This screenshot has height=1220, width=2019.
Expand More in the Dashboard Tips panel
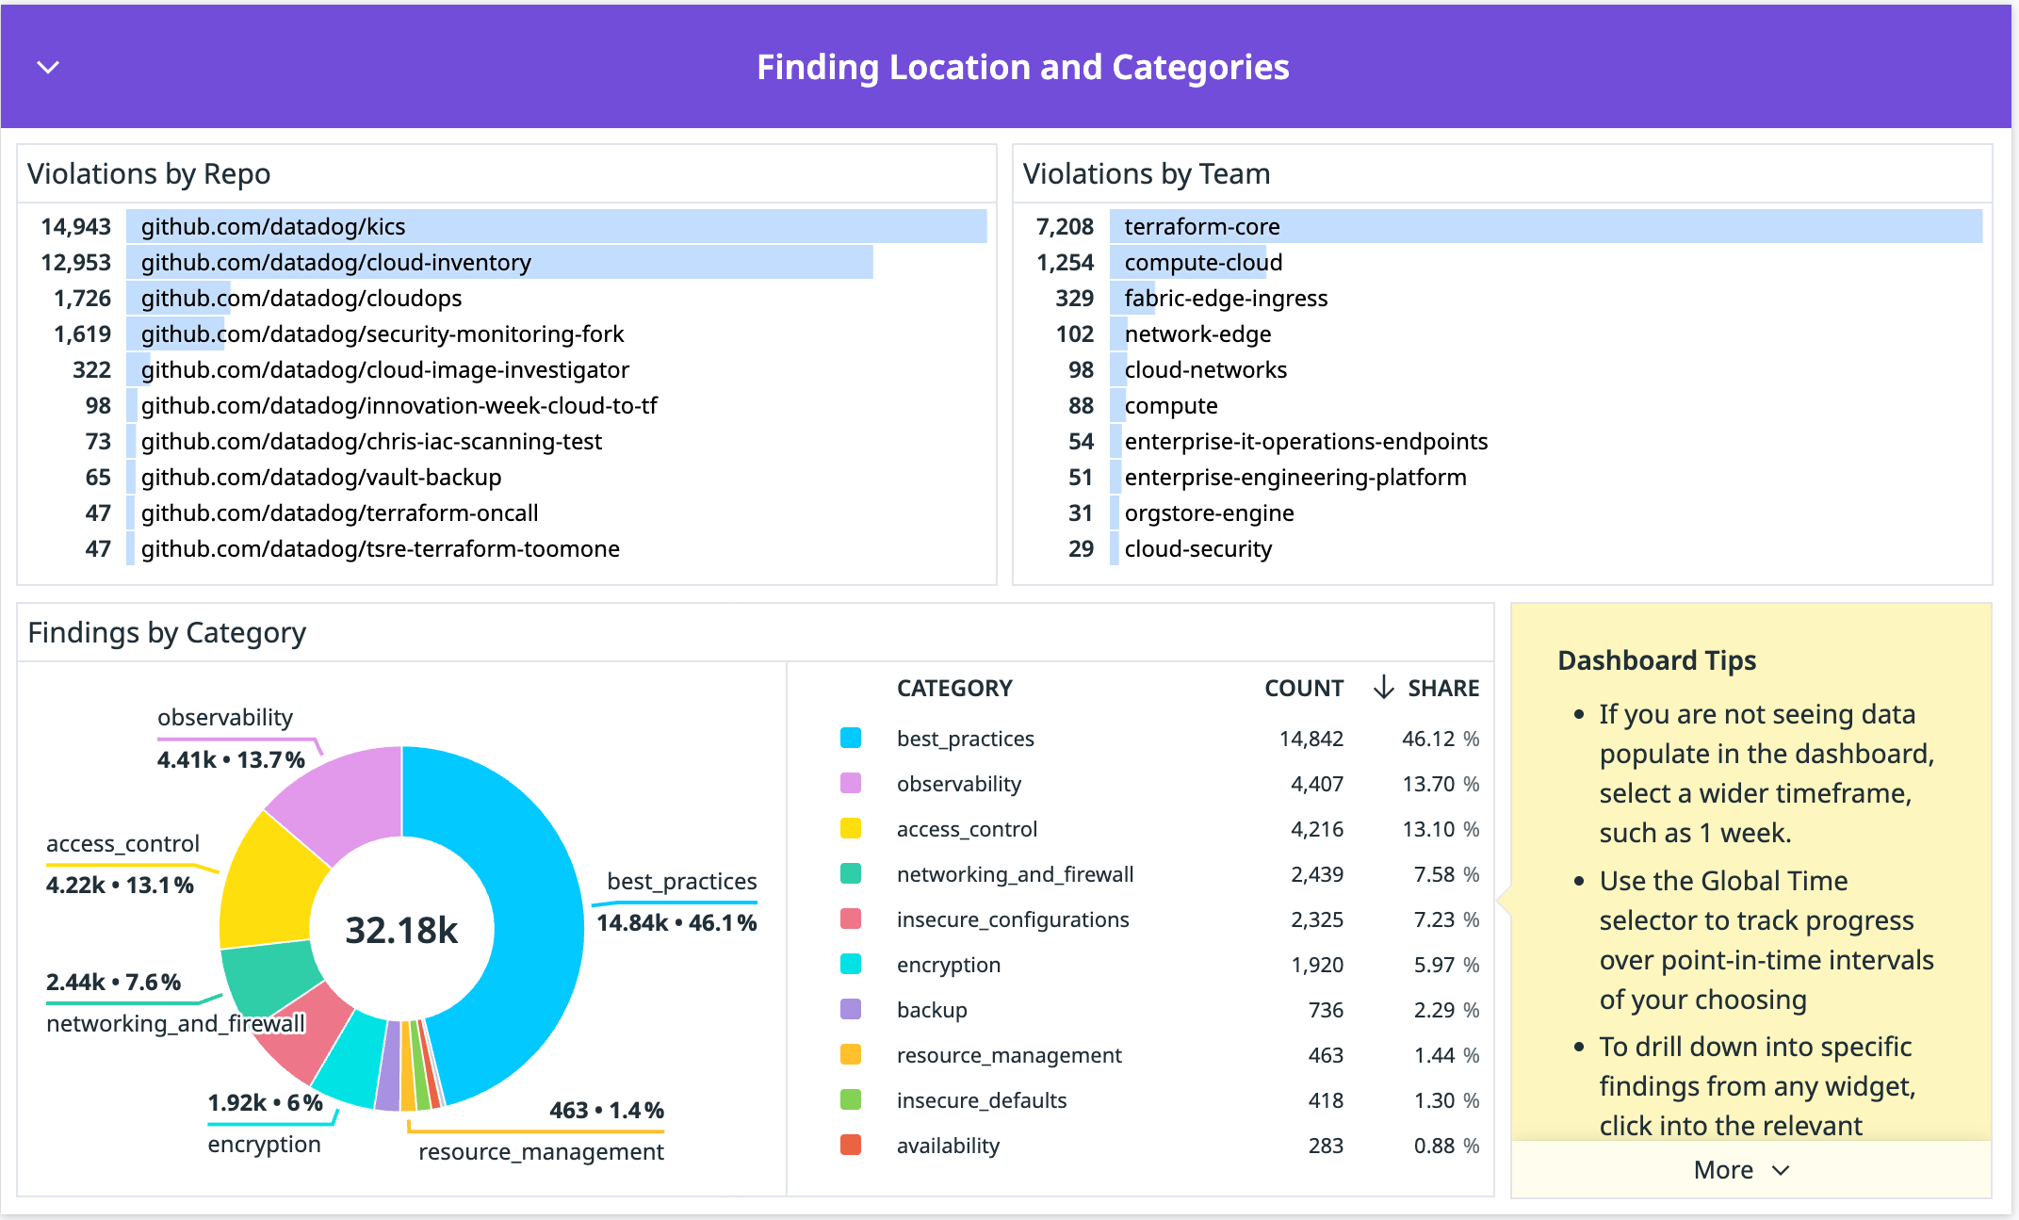(1741, 1169)
